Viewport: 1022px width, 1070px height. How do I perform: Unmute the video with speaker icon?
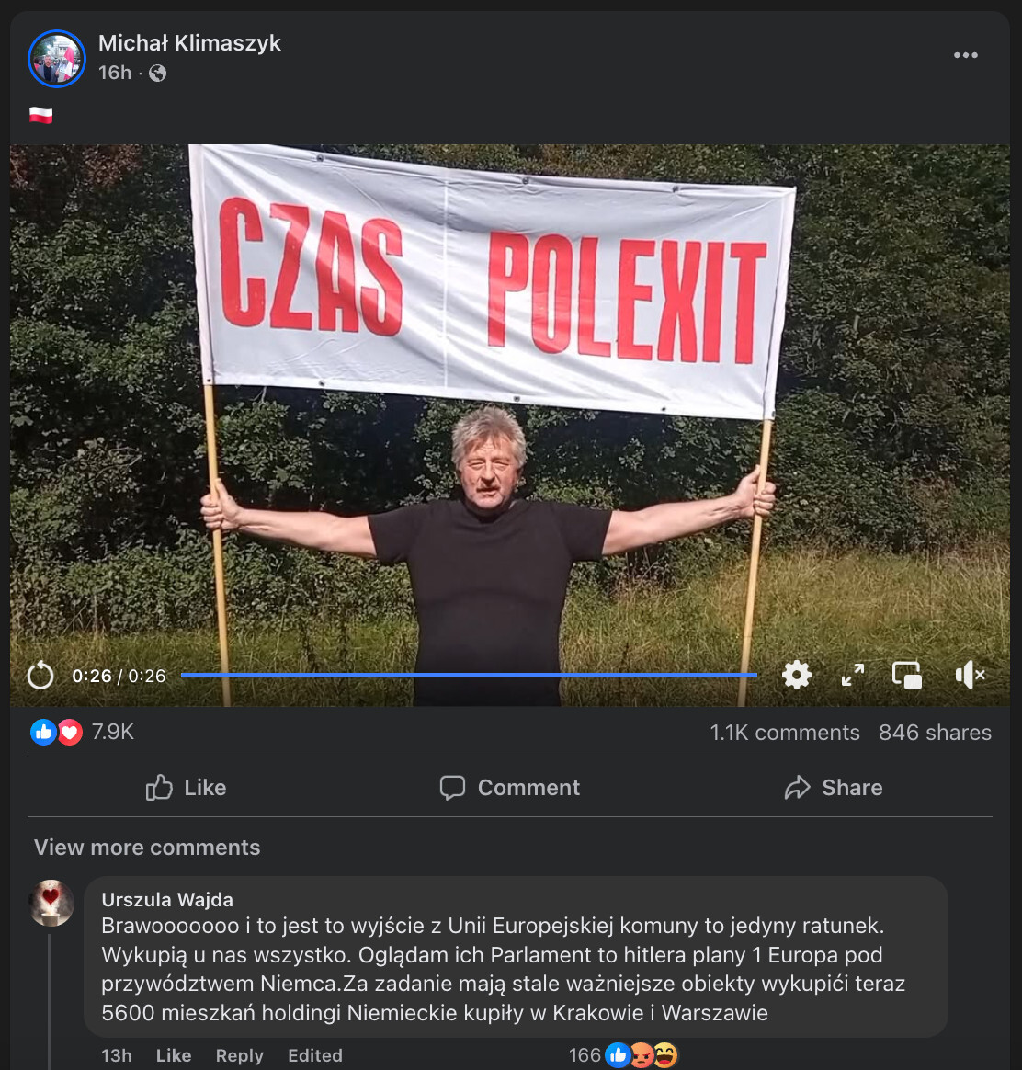(x=970, y=675)
